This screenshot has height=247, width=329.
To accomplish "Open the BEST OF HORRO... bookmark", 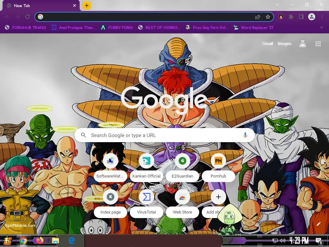I will [159, 28].
